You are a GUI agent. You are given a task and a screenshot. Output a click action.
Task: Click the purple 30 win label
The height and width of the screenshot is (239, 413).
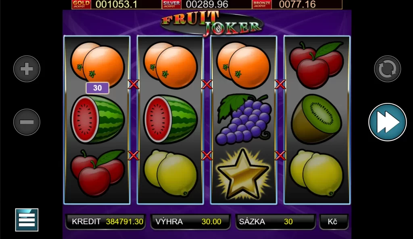pyautogui.click(x=97, y=88)
